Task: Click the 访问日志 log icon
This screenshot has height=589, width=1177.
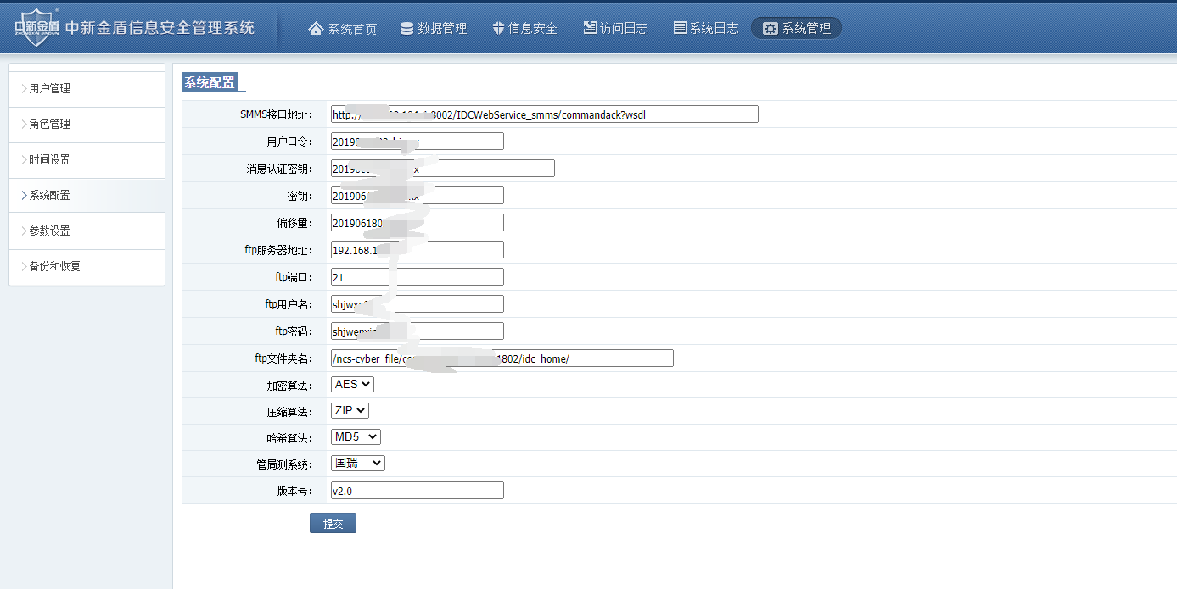Action: click(590, 28)
